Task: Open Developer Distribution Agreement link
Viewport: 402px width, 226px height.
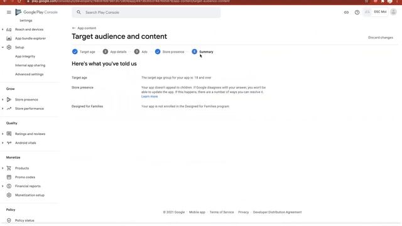Action: tap(277, 212)
